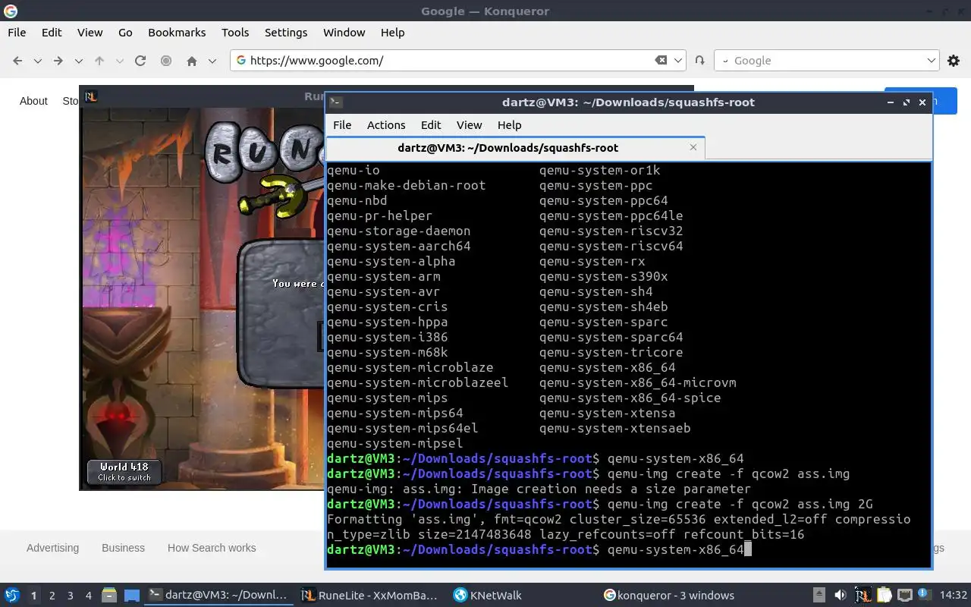Screen dimensions: 971x607
Task: Open the terminal File menu
Action: click(342, 125)
